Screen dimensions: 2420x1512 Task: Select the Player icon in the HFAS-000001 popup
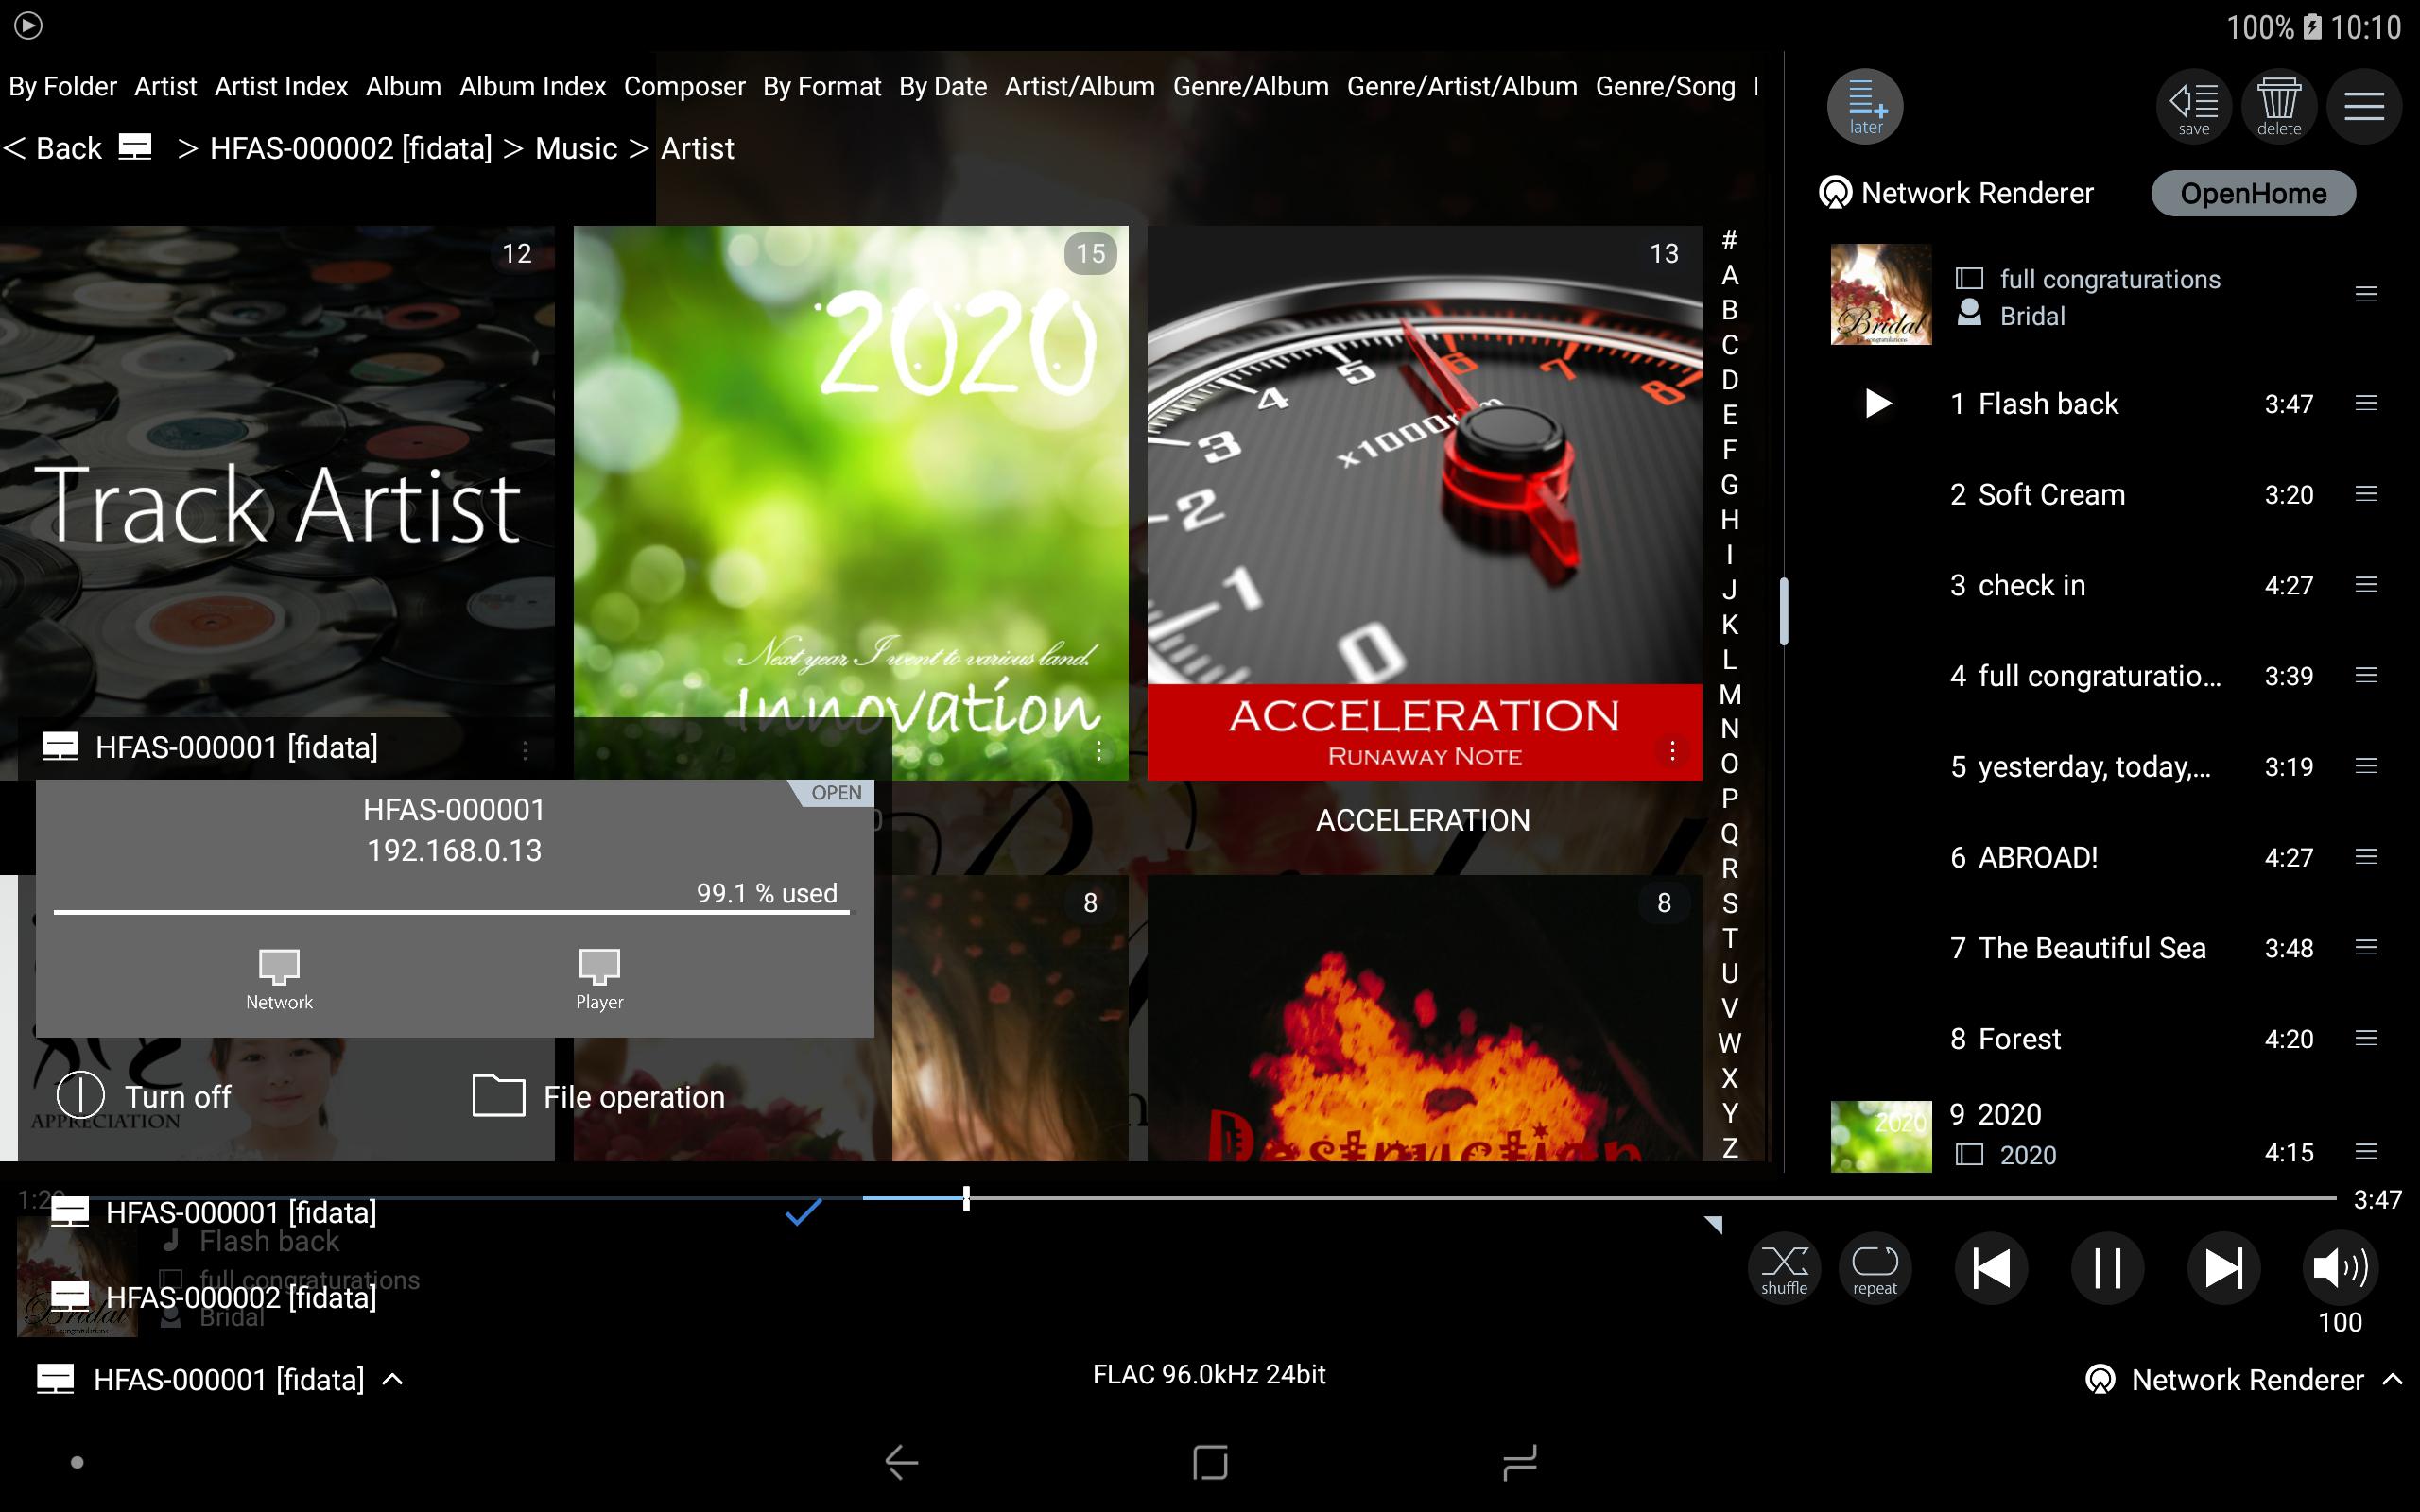(x=599, y=980)
